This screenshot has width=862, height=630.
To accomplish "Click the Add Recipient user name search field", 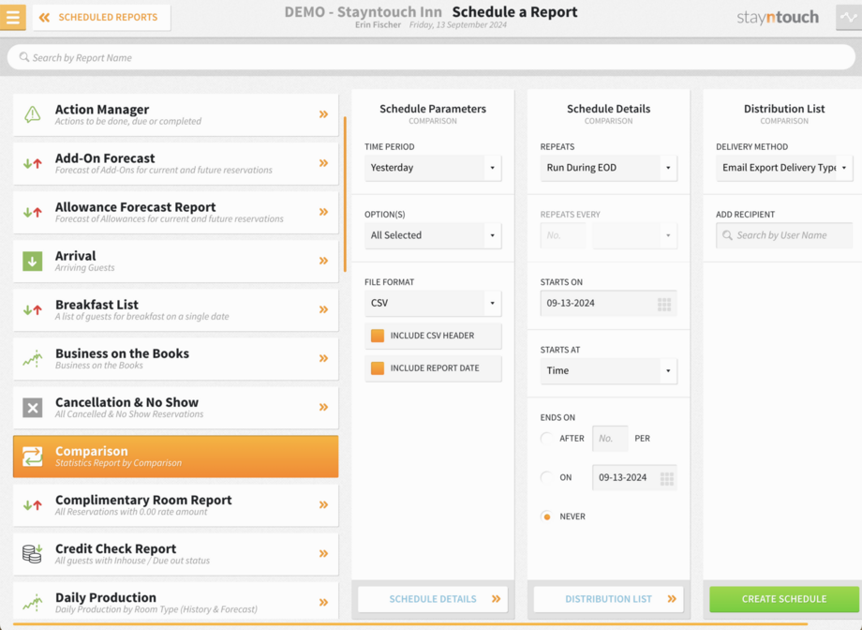I will pyautogui.click(x=784, y=235).
